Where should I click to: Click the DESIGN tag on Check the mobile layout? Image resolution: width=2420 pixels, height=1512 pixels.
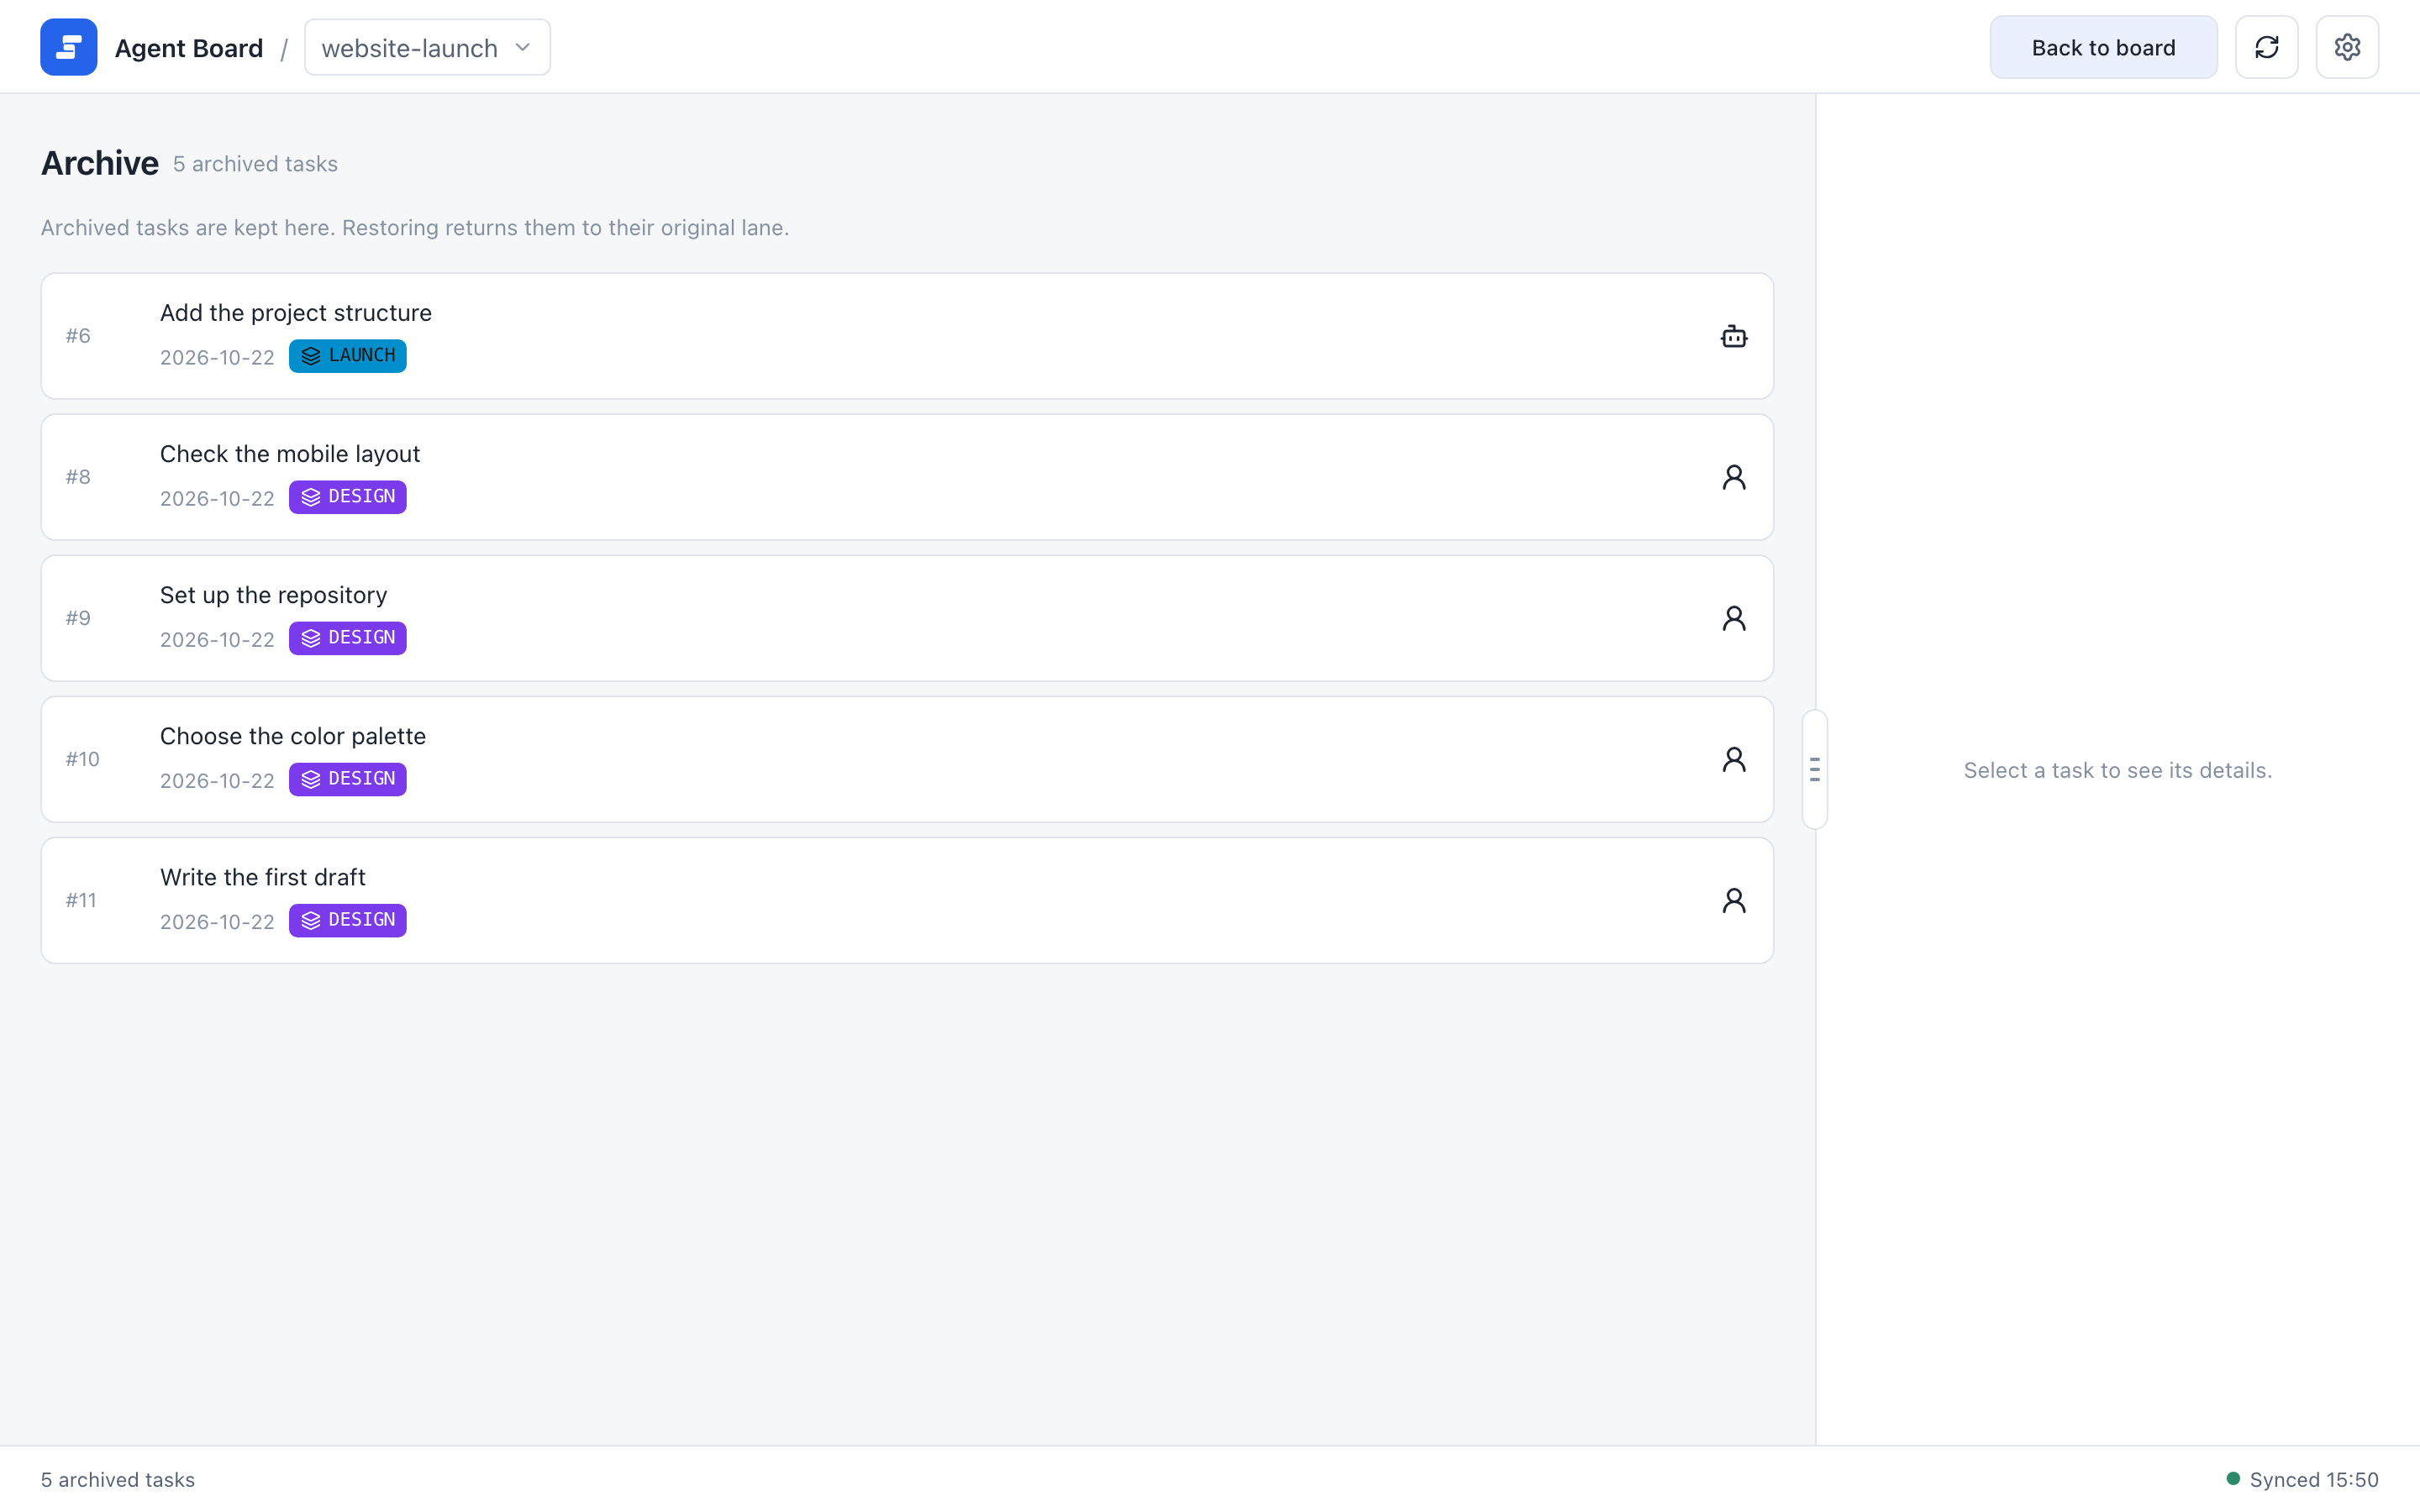(x=347, y=497)
